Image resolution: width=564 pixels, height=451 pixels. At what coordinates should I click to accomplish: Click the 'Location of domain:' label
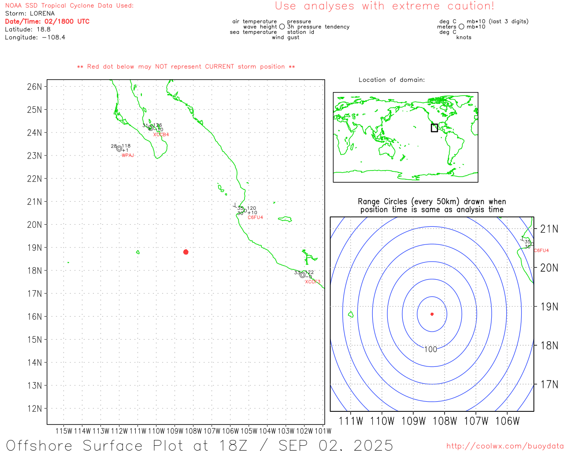pos(392,80)
